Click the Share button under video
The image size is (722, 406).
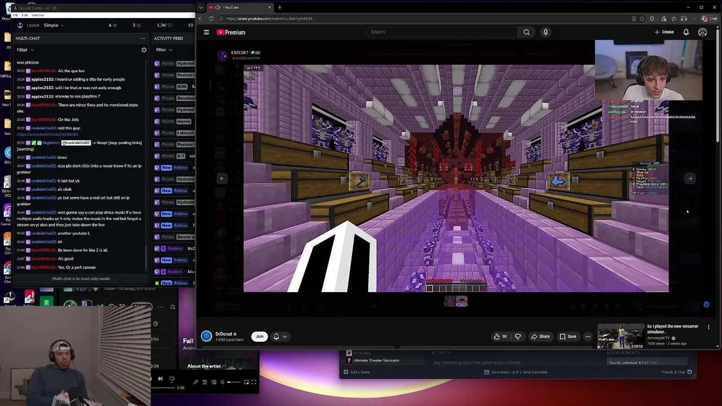click(x=540, y=337)
